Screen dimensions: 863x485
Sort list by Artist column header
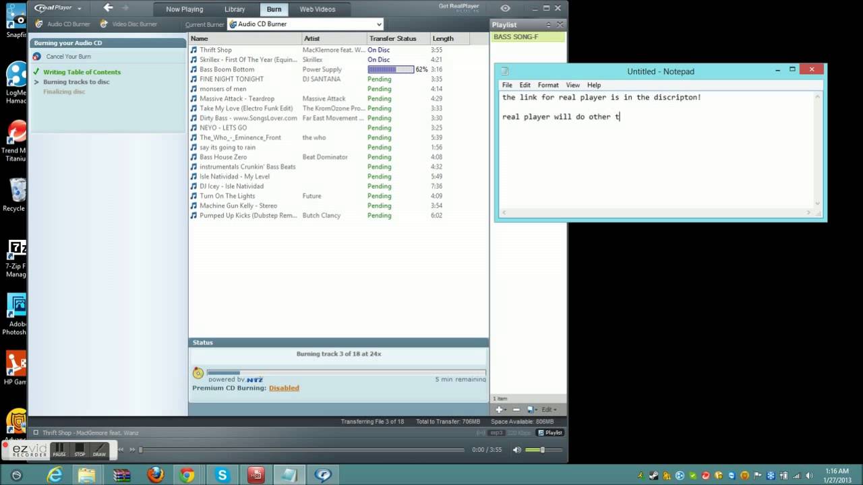333,38
